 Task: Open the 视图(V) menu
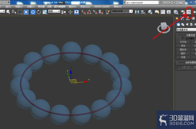point(19,7)
